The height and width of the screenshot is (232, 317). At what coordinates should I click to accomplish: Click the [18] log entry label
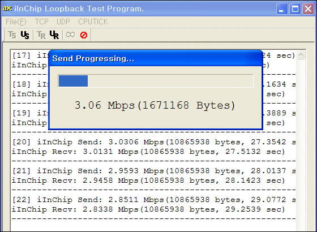(x=22, y=84)
